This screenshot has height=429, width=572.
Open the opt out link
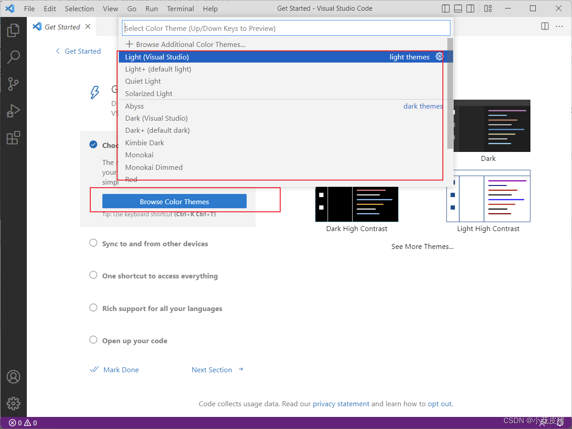click(x=440, y=404)
